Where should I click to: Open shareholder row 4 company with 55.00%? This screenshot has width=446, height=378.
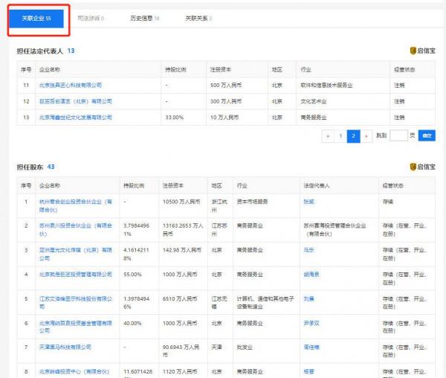(75, 275)
